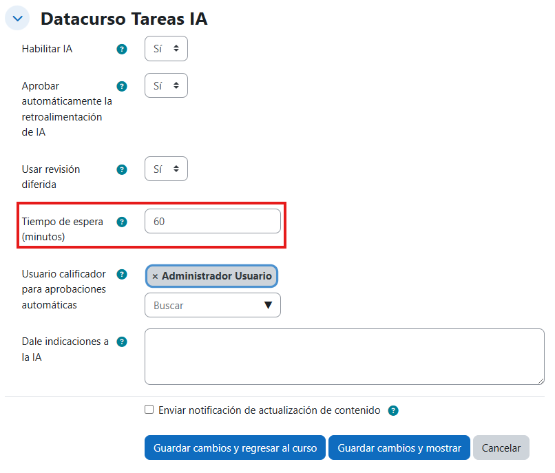Open the Habilitar IA help icon
Image resolution: width=555 pixels, height=473 pixels.
[122, 49]
